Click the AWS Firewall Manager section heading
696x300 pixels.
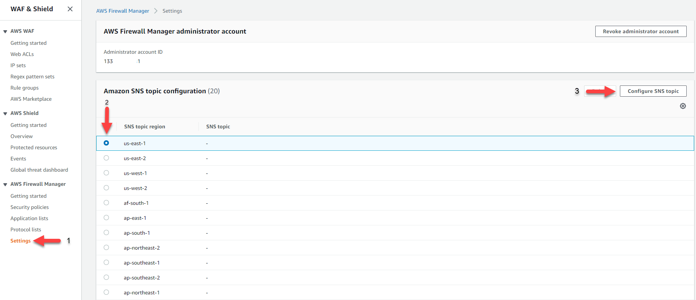coord(38,184)
